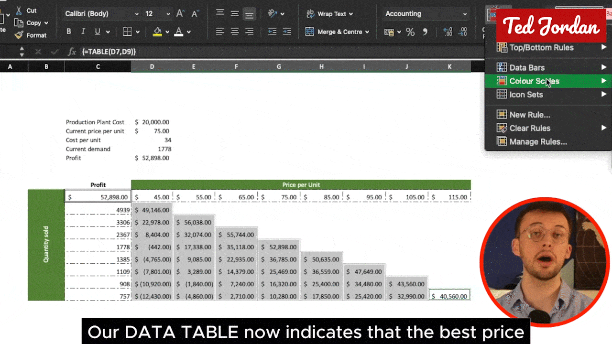Click the percent style icon

pyautogui.click(x=410, y=32)
